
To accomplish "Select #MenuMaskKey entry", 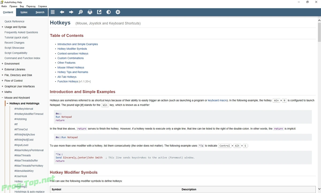I will (x=24, y=171).
